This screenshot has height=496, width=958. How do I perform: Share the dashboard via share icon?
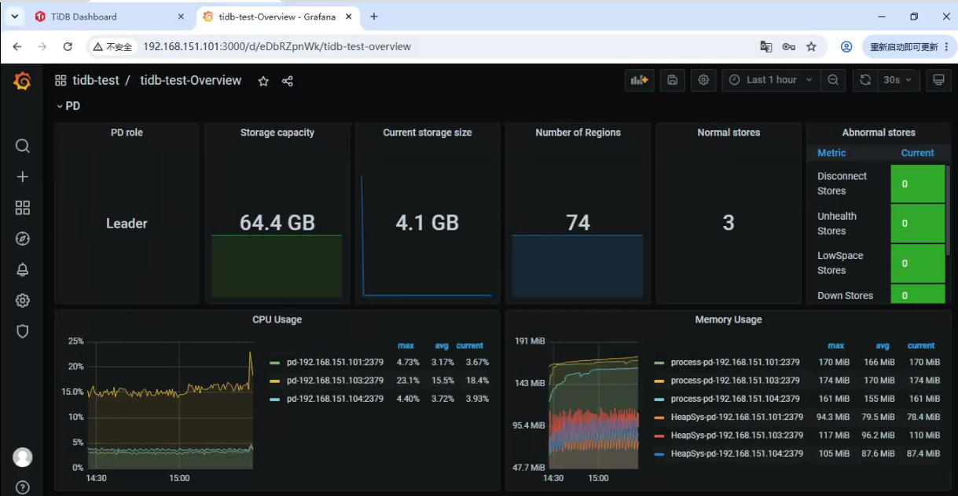click(287, 81)
